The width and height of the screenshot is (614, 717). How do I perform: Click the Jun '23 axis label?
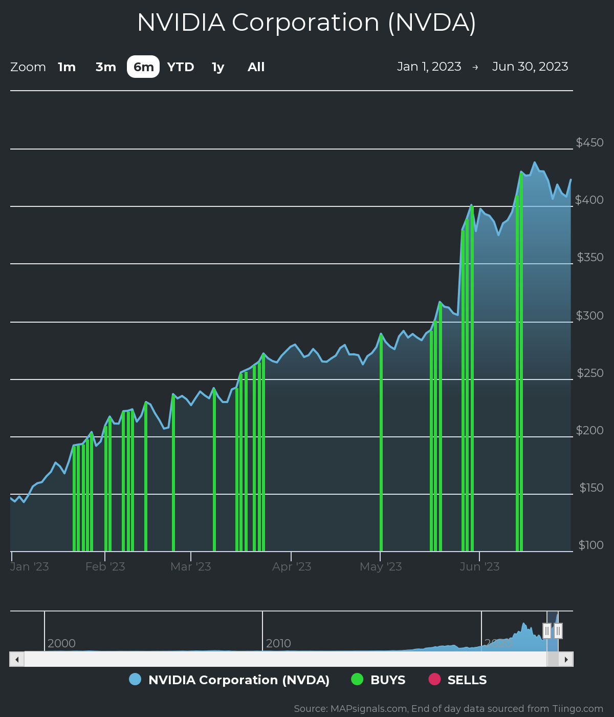coord(479,566)
